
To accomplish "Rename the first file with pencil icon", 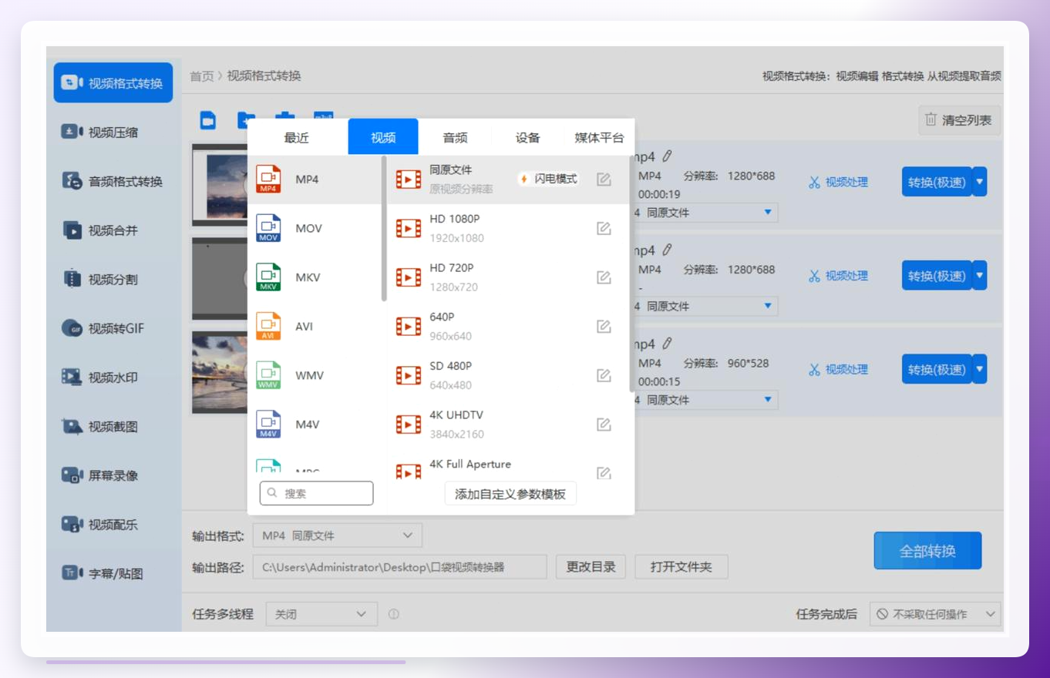I will [x=668, y=156].
